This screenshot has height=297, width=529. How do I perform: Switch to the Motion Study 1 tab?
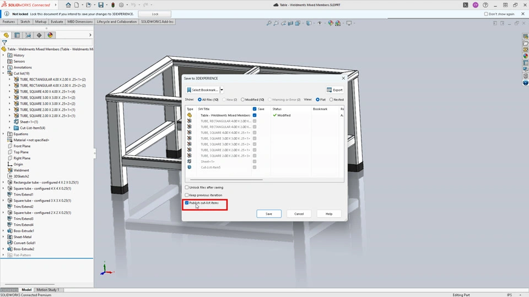(47, 290)
